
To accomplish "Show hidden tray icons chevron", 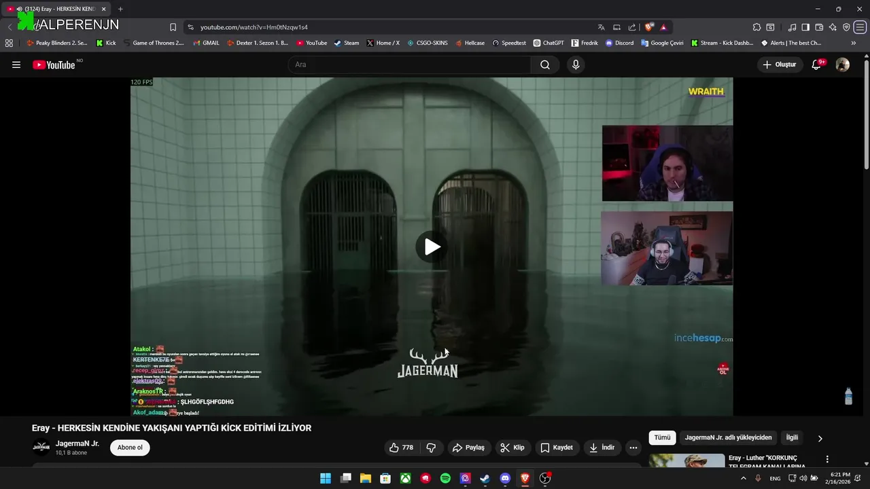I will 743,478.
